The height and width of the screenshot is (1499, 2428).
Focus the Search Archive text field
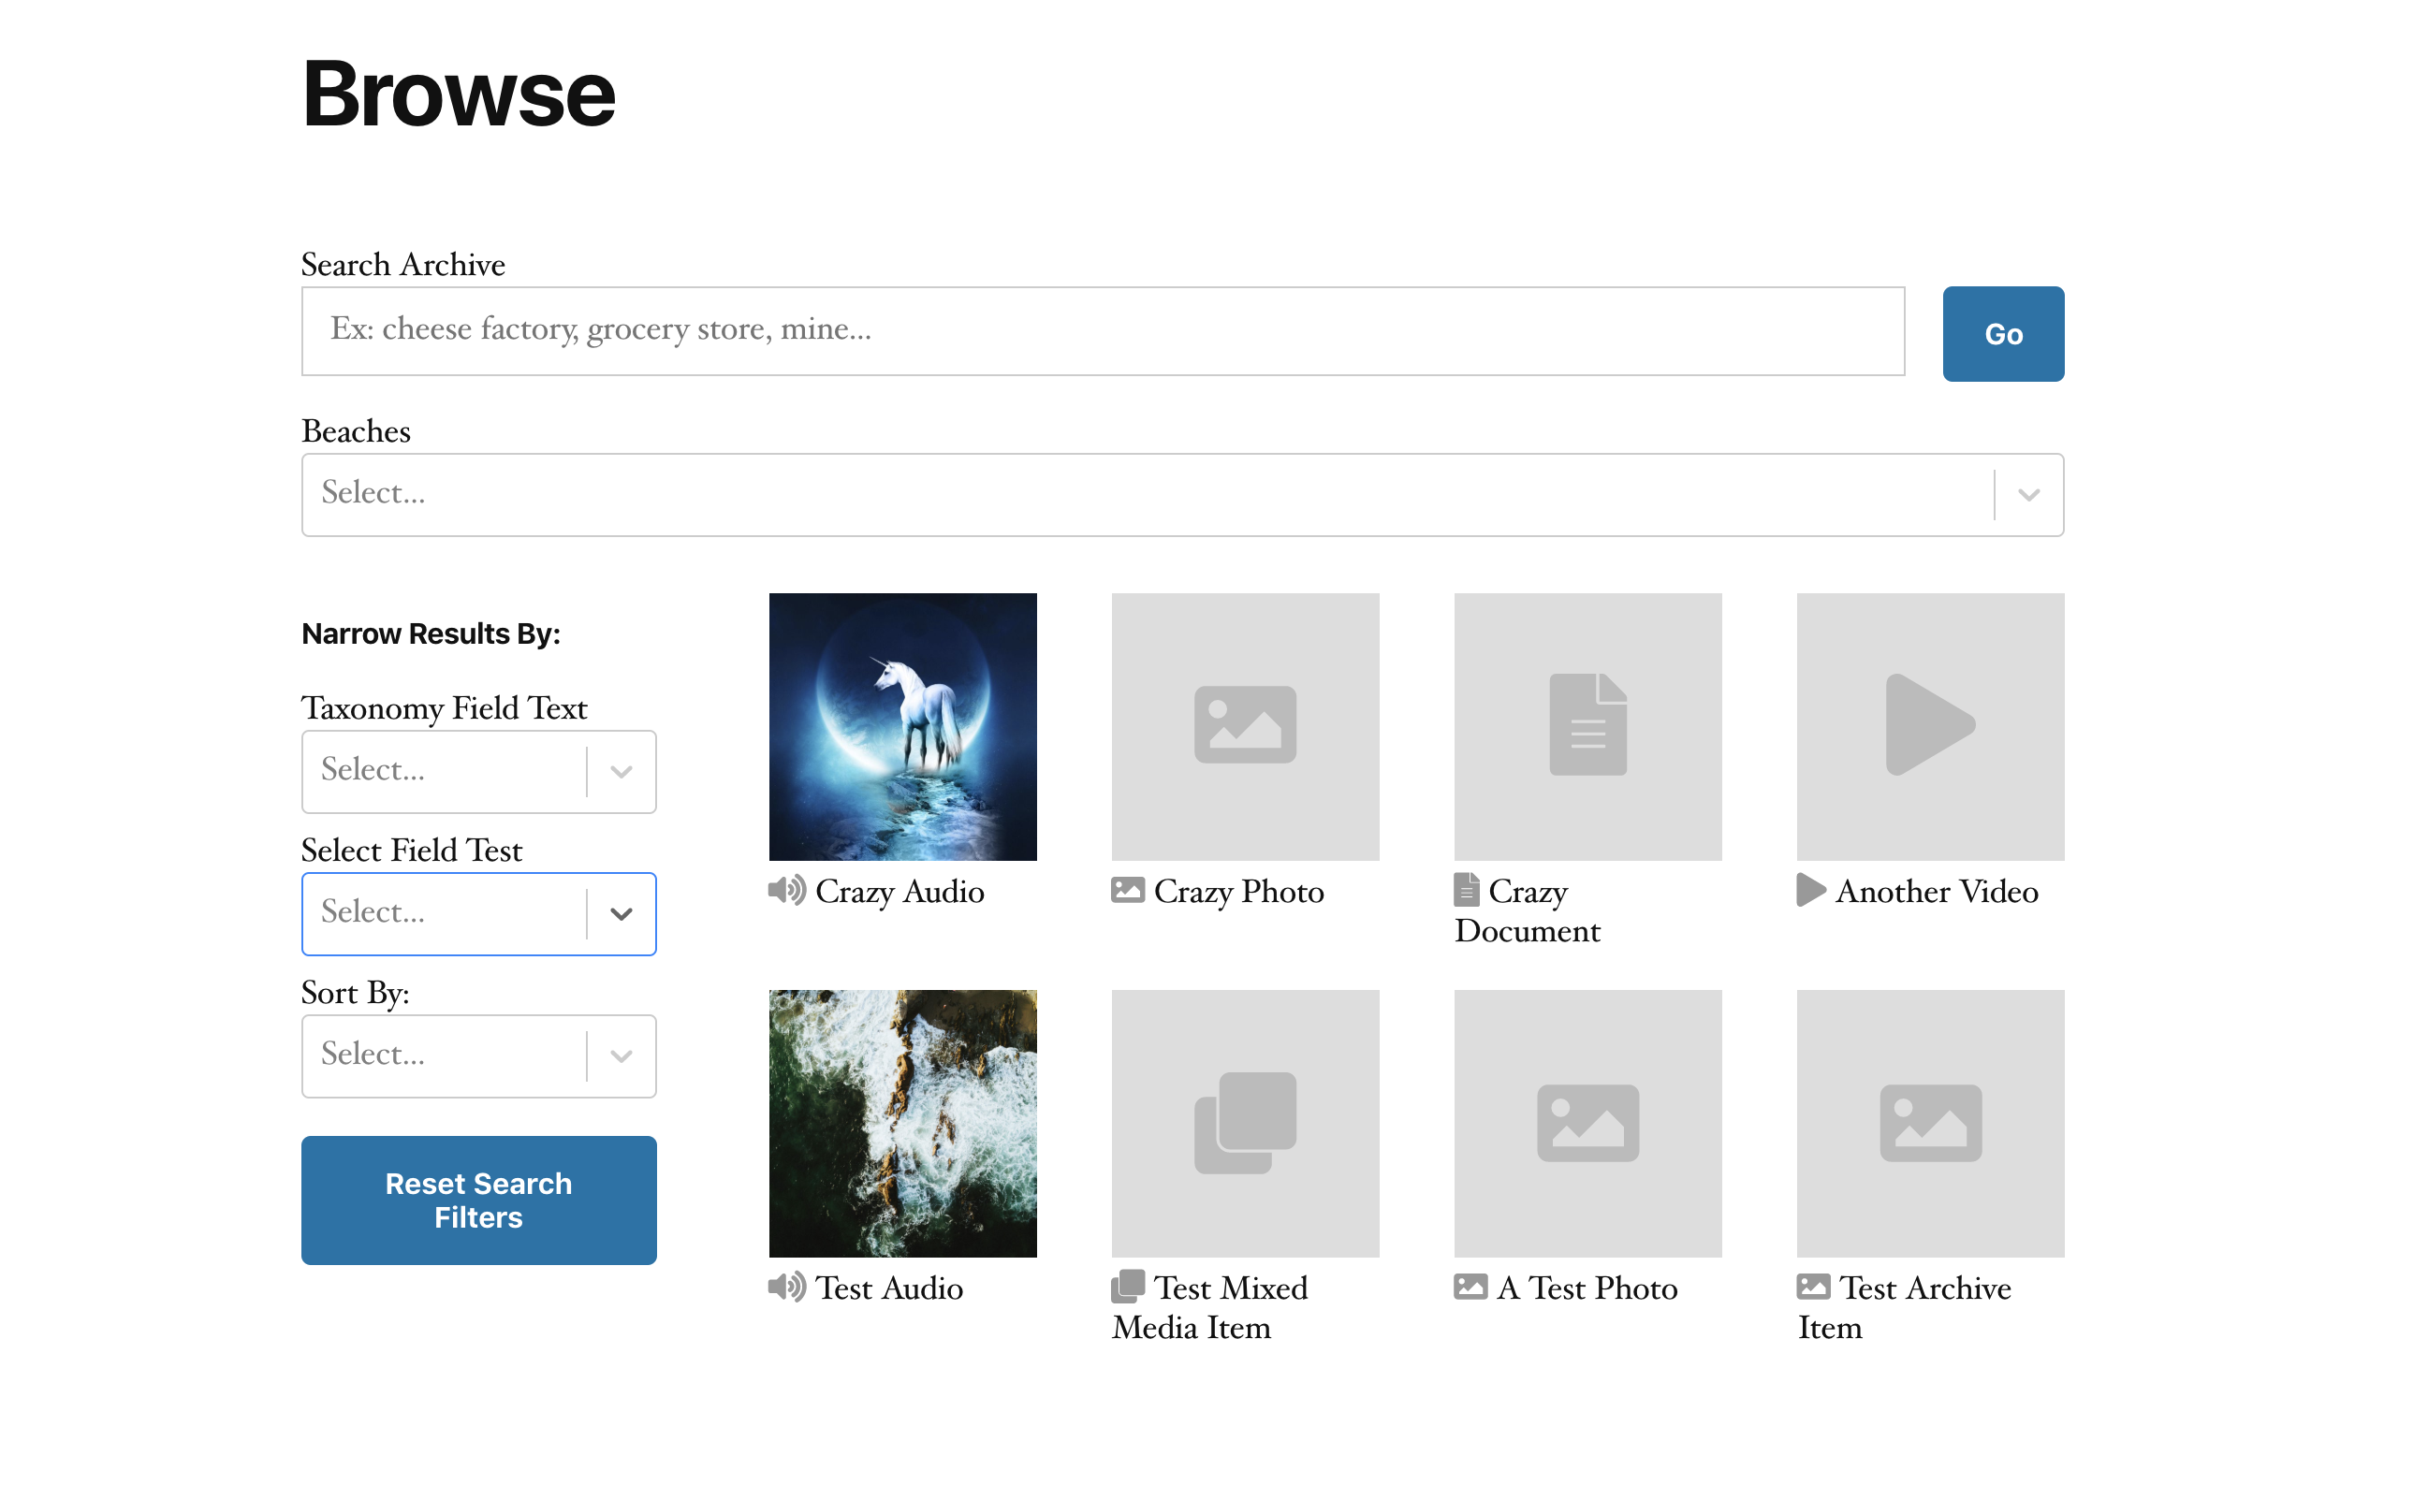coord(1103,330)
